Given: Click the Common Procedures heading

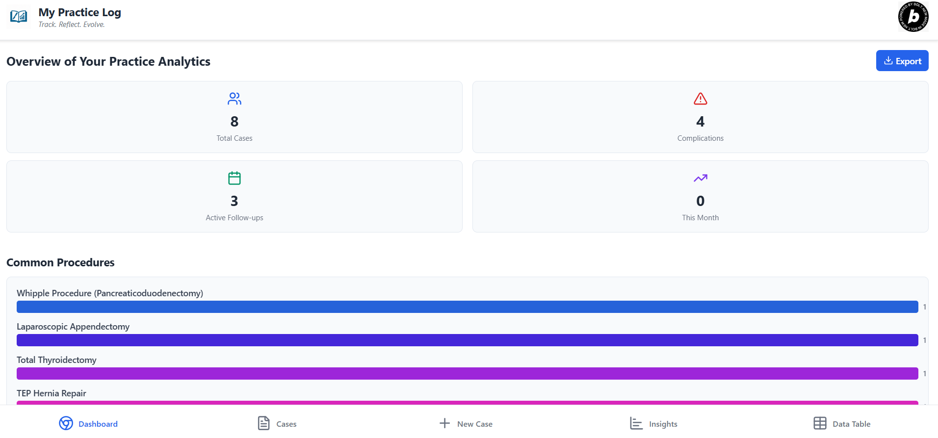Looking at the screenshot, I should tap(60, 262).
